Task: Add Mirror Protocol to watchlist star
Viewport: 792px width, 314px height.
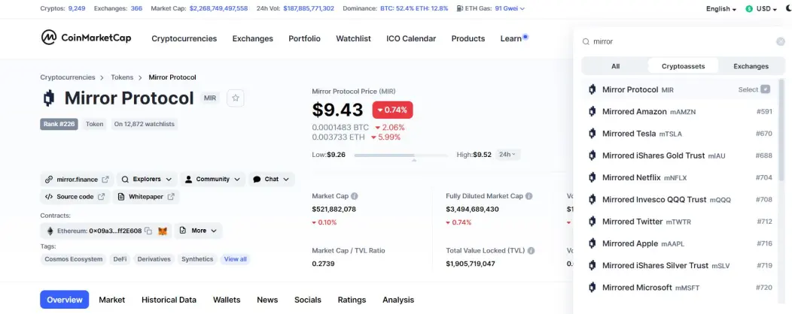Action: [x=236, y=98]
